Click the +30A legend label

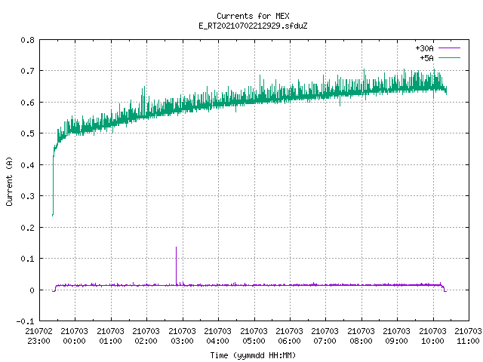[x=424, y=48]
